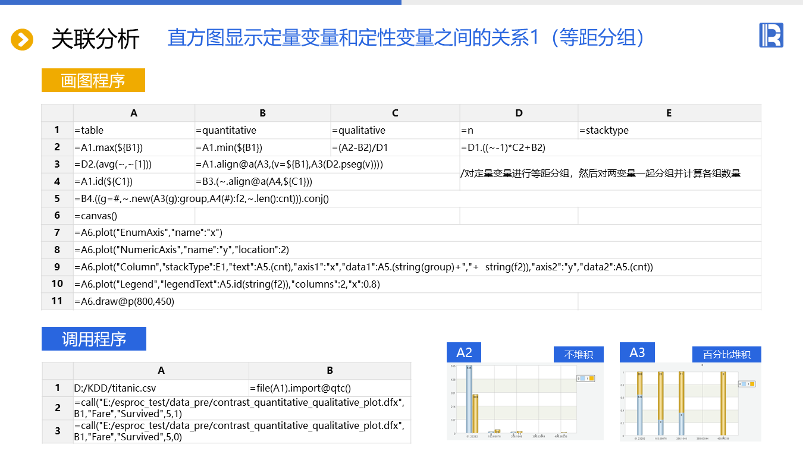The image size is (803, 451).
Task: Click the Column plot cell
Action: tap(417, 267)
